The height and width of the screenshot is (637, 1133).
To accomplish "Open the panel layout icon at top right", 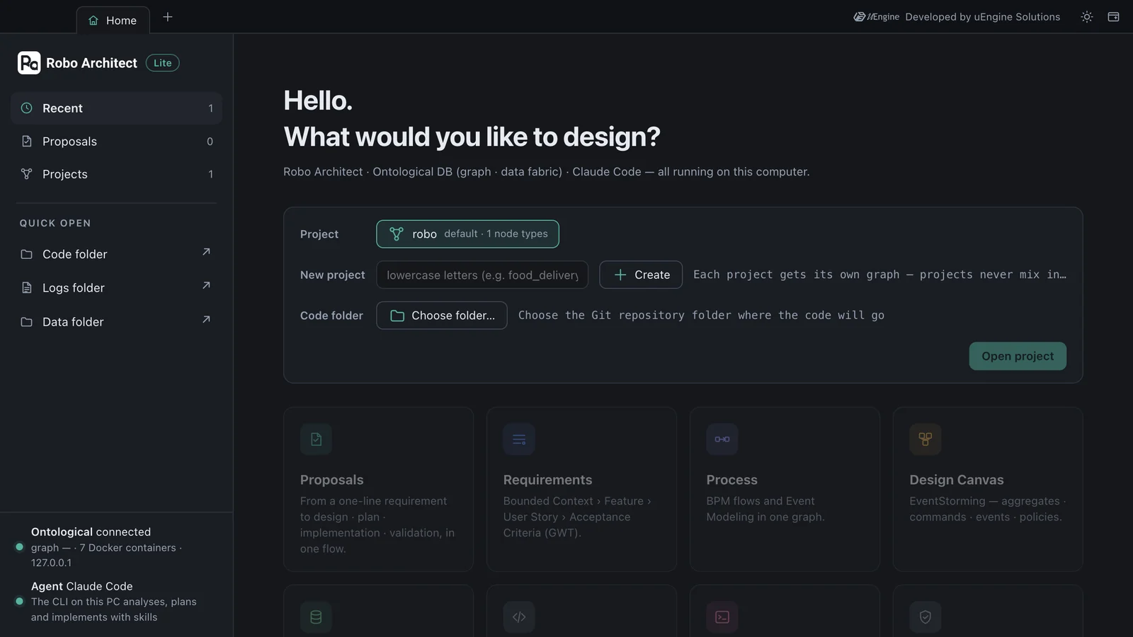I will [1113, 17].
